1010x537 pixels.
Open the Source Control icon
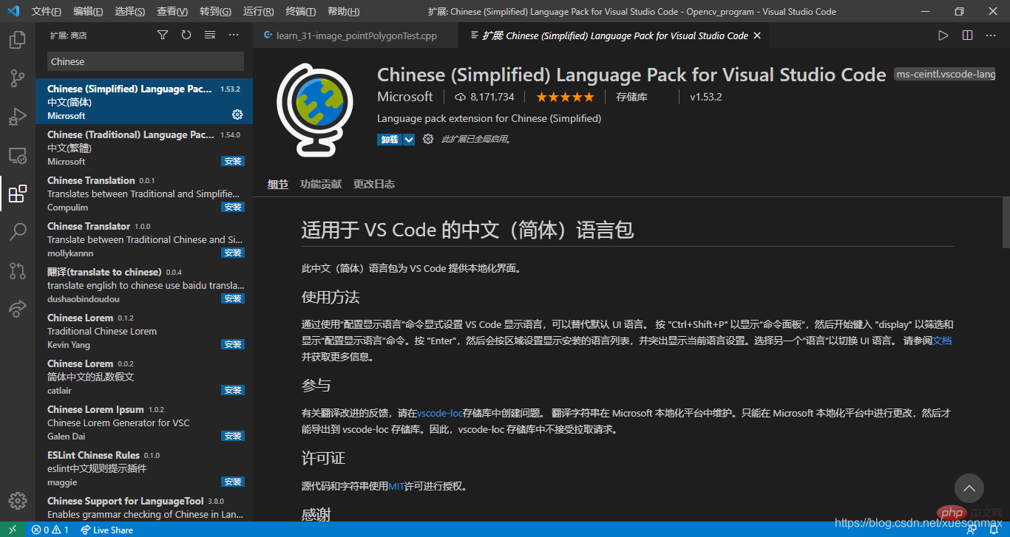click(x=18, y=78)
